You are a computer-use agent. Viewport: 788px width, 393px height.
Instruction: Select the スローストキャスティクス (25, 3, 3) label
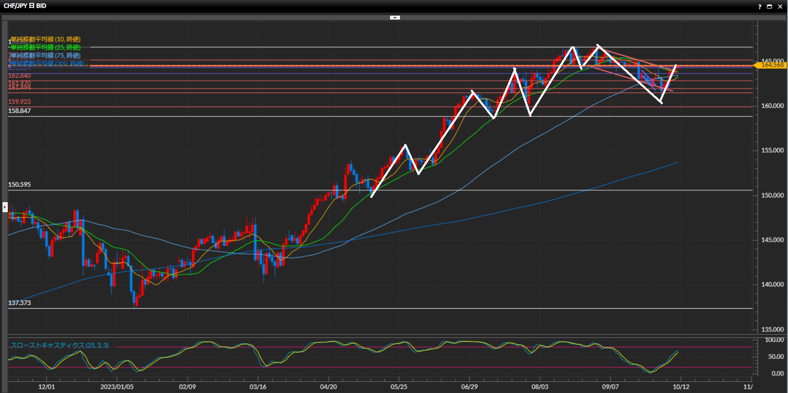(x=60, y=345)
